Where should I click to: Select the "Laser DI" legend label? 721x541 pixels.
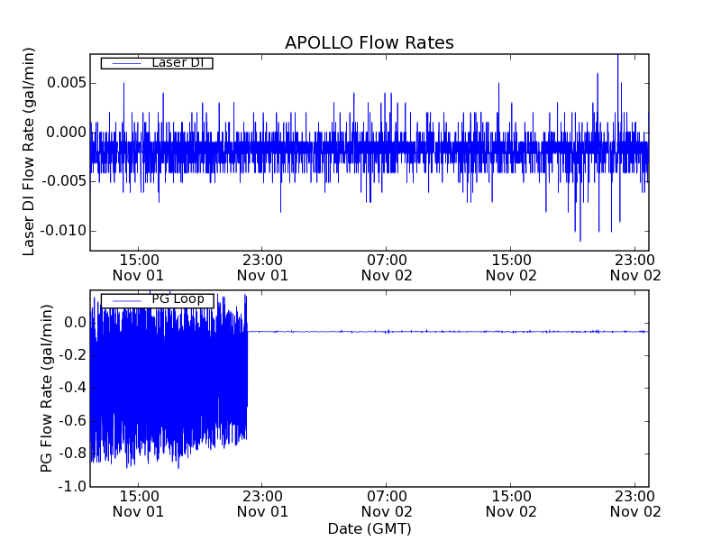coord(178,62)
